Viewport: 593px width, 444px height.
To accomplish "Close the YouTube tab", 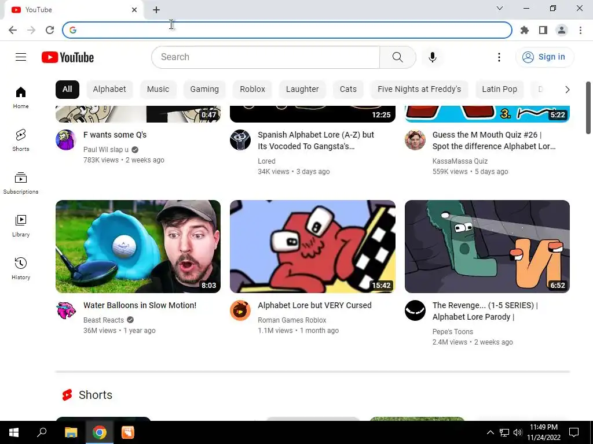I will tap(134, 10).
